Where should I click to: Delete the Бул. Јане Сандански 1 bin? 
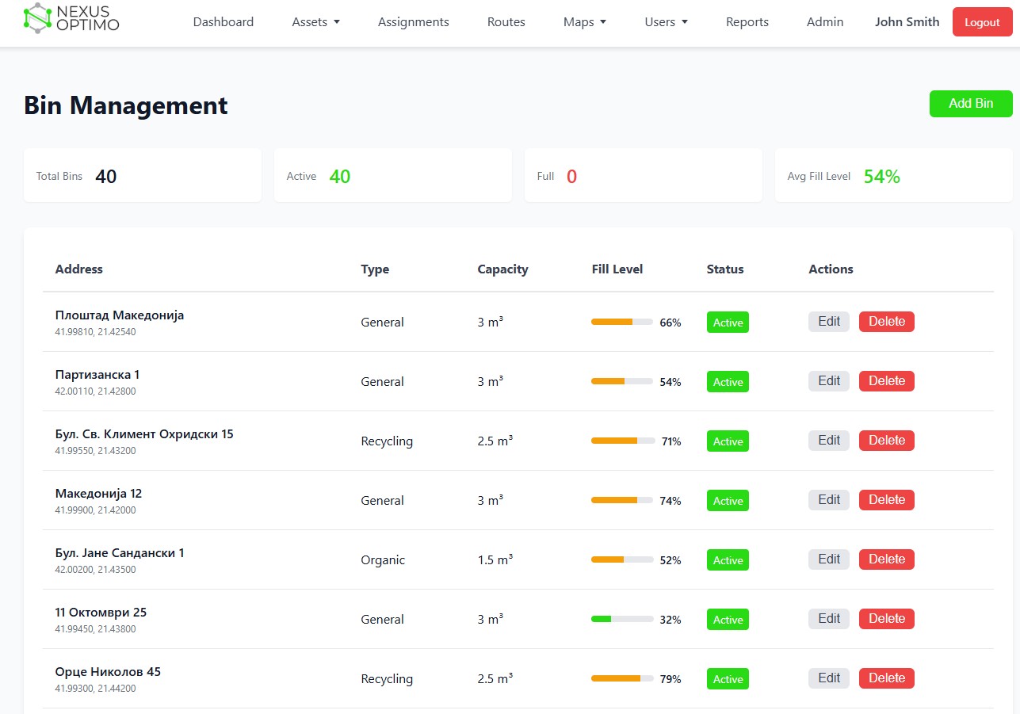click(887, 559)
